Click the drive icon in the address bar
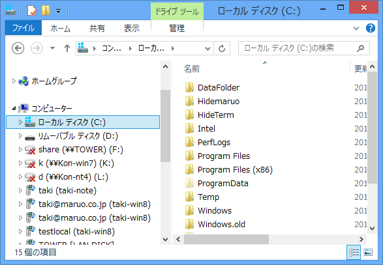383x265 pixels. click(83, 48)
